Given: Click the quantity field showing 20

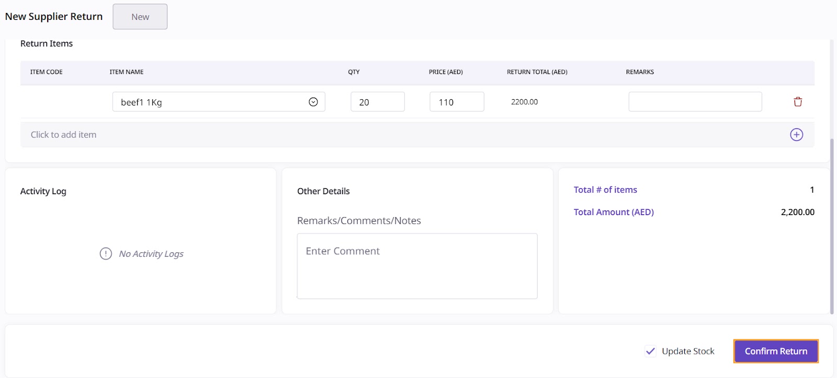Looking at the screenshot, I should pyautogui.click(x=377, y=102).
